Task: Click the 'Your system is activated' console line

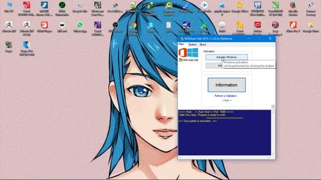Action: pos(198,121)
